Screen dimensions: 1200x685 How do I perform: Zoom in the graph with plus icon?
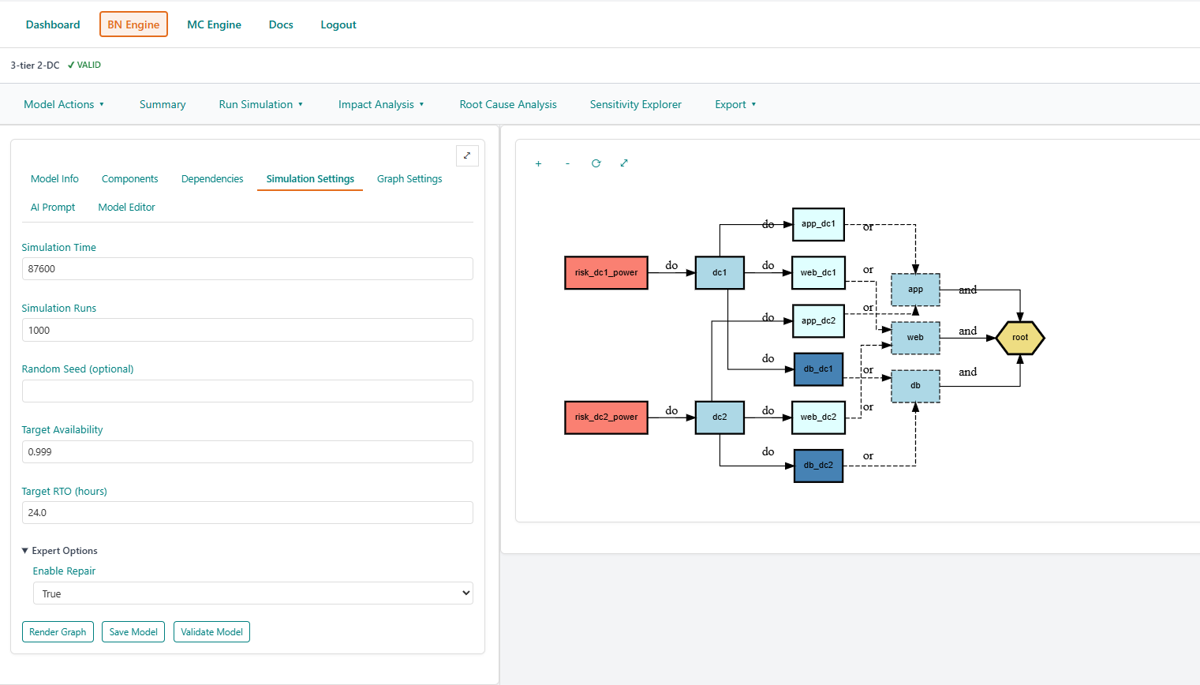pyautogui.click(x=539, y=163)
